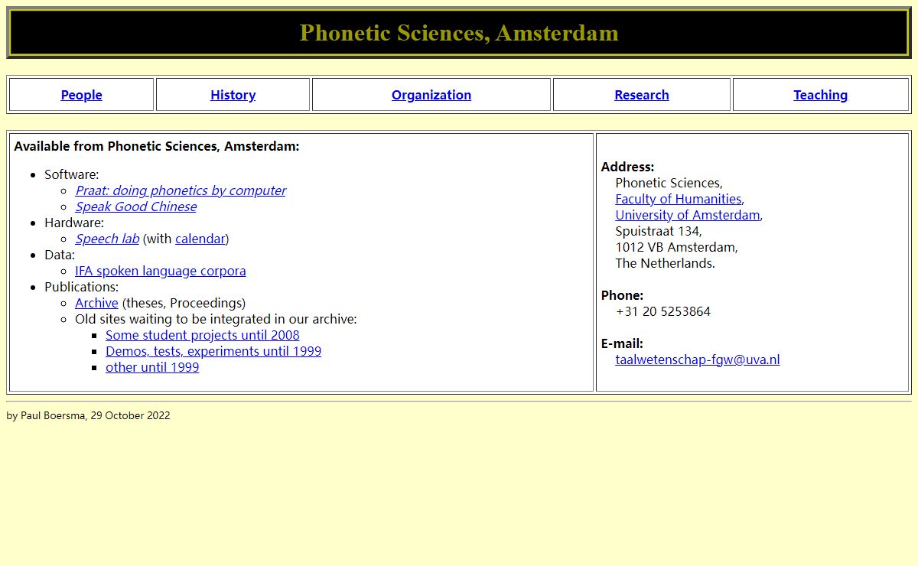
Task: Go to the History page
Action: [233, 95]
